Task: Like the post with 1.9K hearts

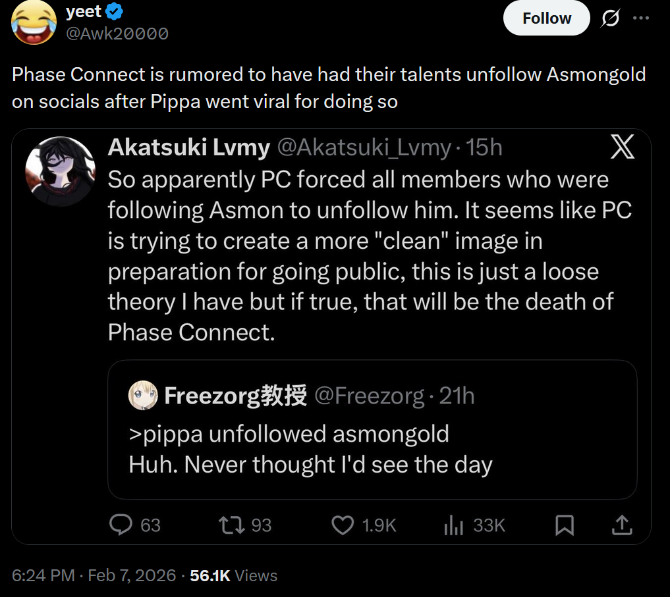Action: coord(343,525)
